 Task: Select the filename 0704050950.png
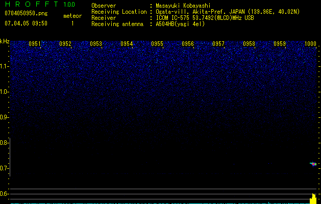26,13
